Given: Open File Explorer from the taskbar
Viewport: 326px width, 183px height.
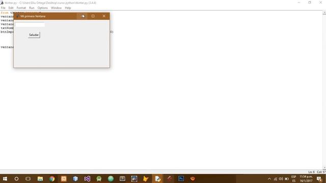Looking at the screenshot, I should [40, 178].
